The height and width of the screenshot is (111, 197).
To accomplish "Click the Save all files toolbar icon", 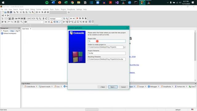I will tap(11, 12).
